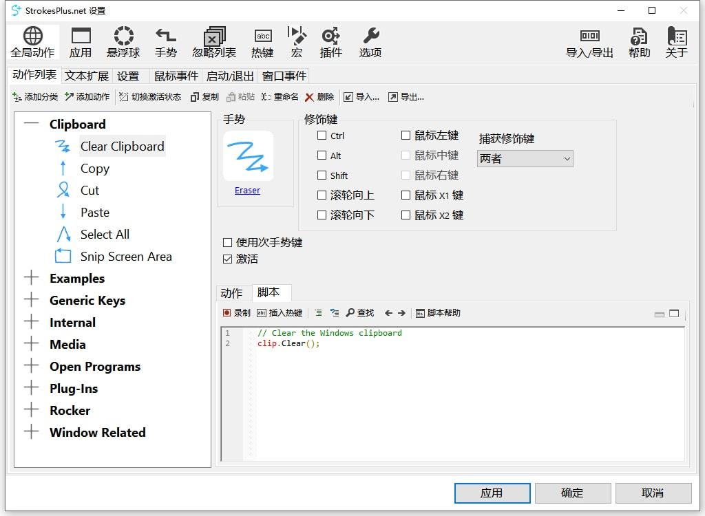Screen dimensions: 705x516
Task: Click the Eraser gesture link
Action: [246, 190]
